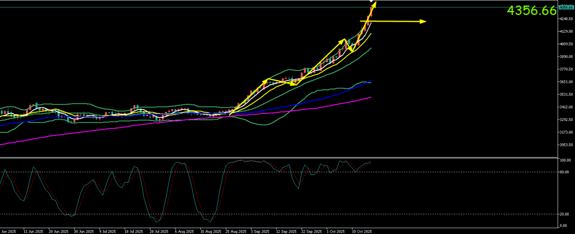Viewport: 575px width, 234px height.
Task: Click the 11 Jun 2025 date label
Action: pyautogui.click(x=33, y=230)
